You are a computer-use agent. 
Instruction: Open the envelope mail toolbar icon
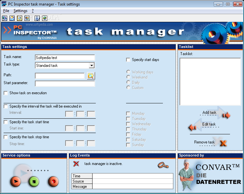[x=12, y=18]
